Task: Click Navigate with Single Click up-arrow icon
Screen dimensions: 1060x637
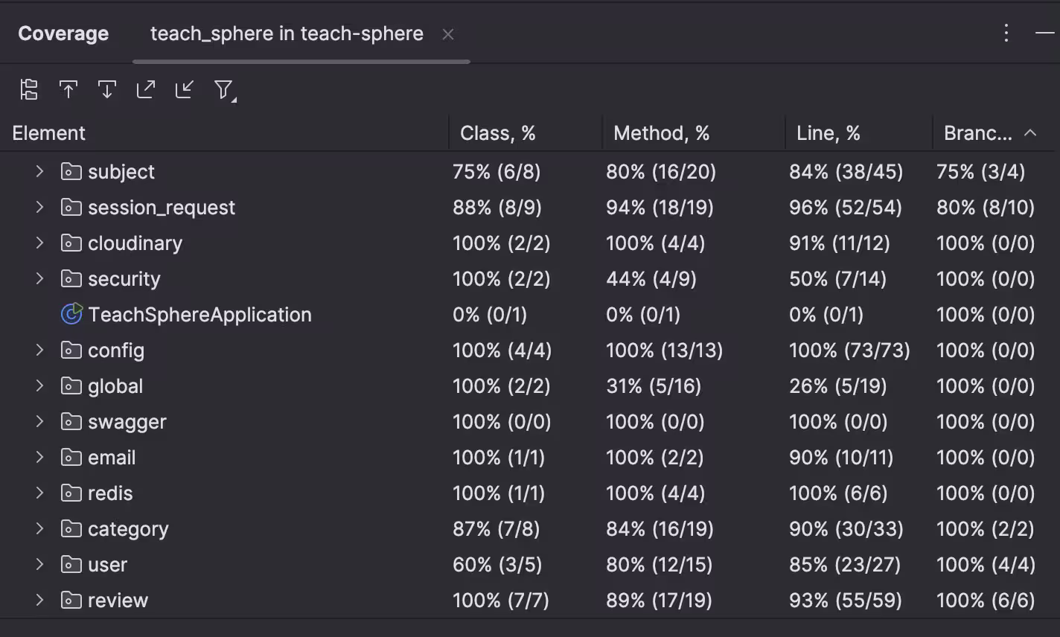Action: 68,90
